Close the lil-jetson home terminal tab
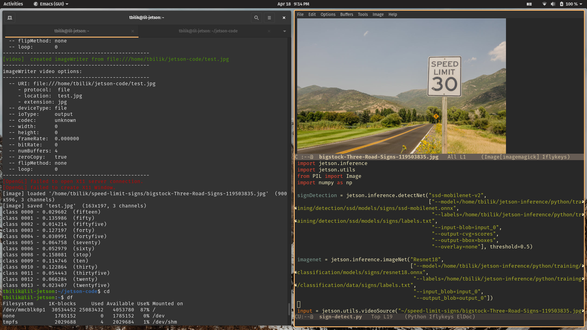This screenshot has height=330, width=587. point(132,31)
